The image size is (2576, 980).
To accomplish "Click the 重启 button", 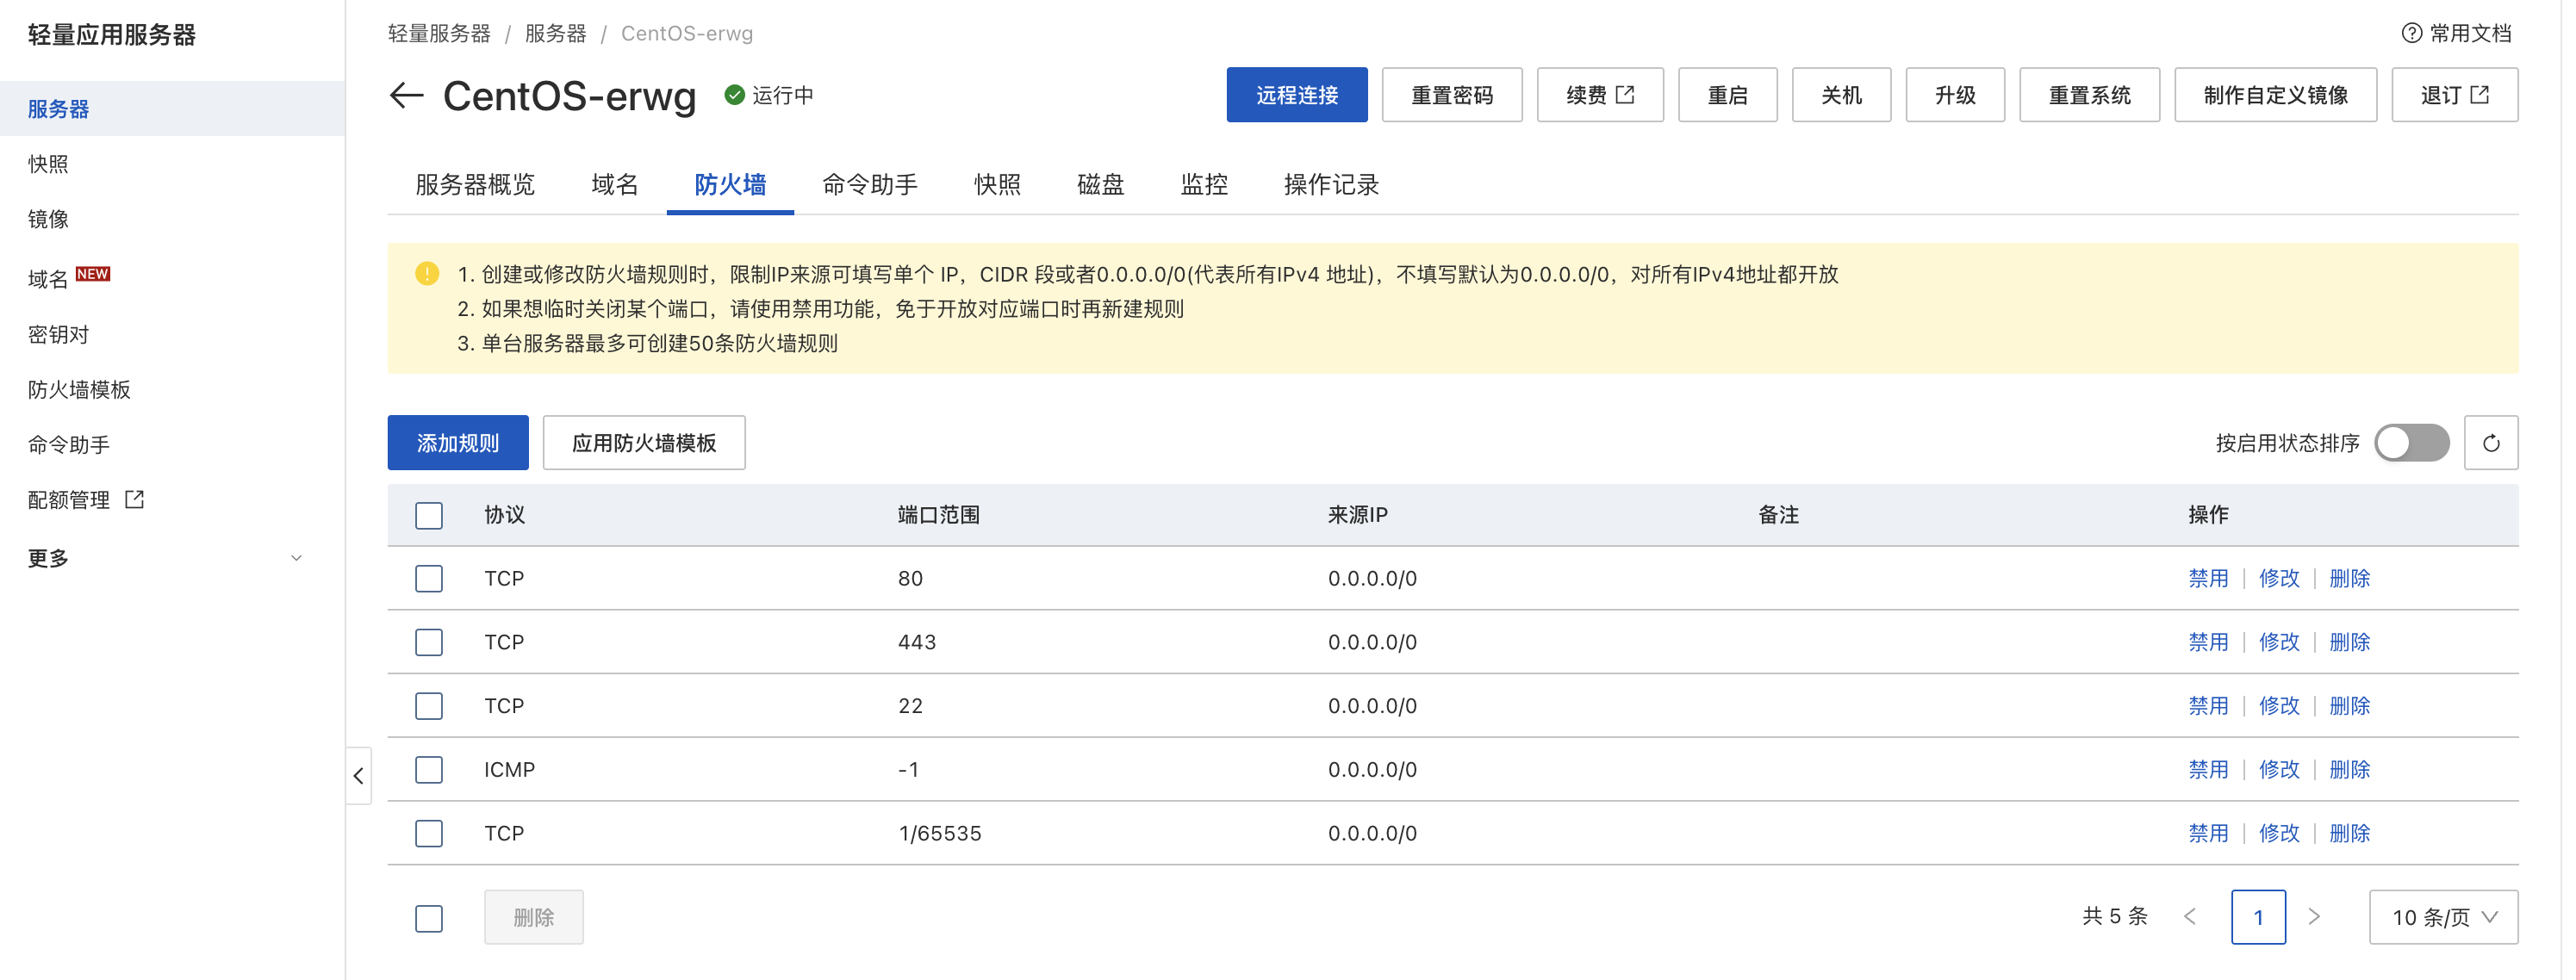I will [x=1727, y=95].
